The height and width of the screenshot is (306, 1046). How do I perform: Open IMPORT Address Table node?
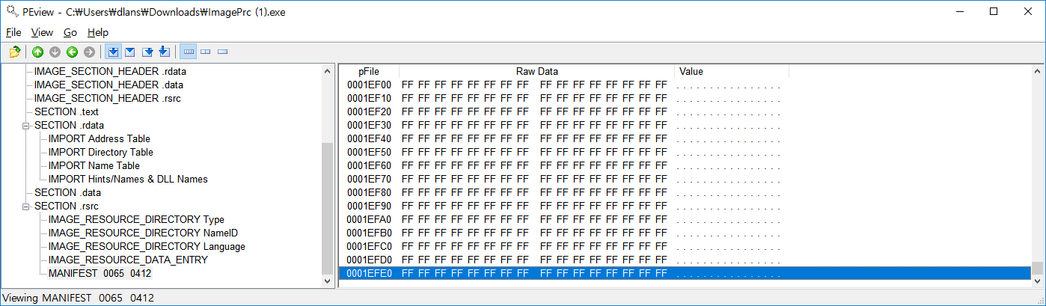(x=100, y=138)
